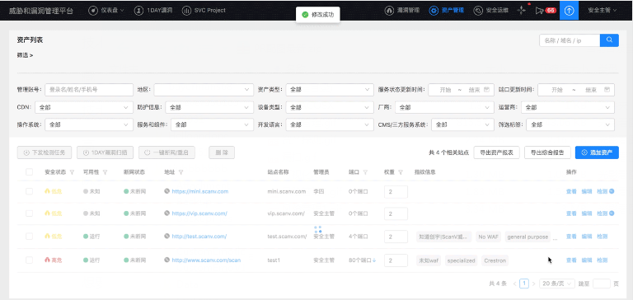
Task: Click the 删除 button
Action: click(222, 152)
